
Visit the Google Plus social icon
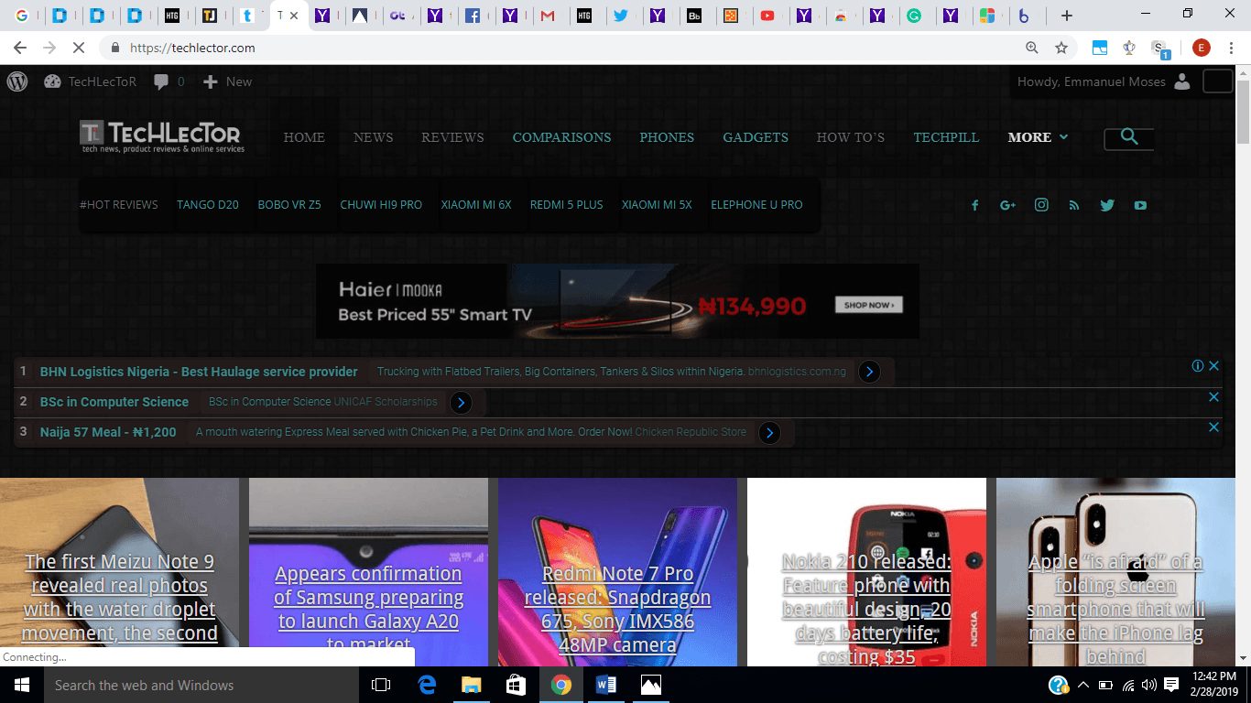(x=1008, y=205)
